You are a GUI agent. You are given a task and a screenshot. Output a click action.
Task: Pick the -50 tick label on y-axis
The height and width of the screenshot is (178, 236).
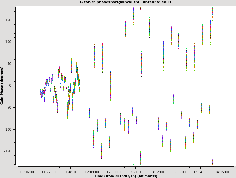click(x=12, y=107)
